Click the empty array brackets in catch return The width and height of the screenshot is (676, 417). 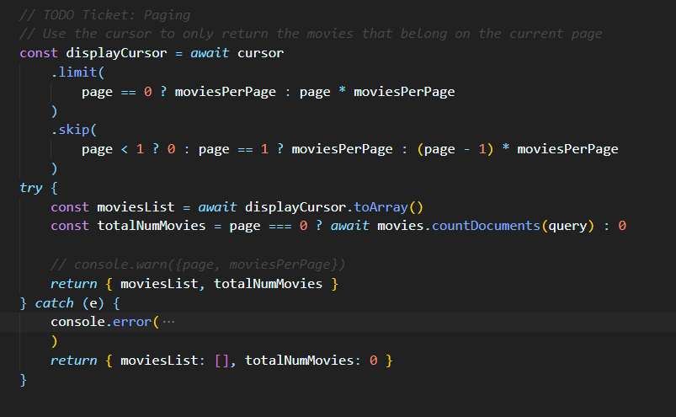221,361
